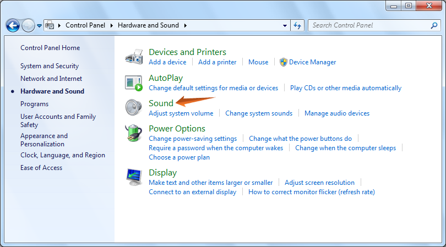446x247 pixels.
Task: Click the greyed Forward arrow button
Action: coord(28,26)
